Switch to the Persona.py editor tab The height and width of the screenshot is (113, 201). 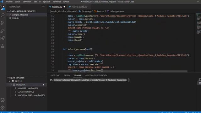click(x=57, y=7)
